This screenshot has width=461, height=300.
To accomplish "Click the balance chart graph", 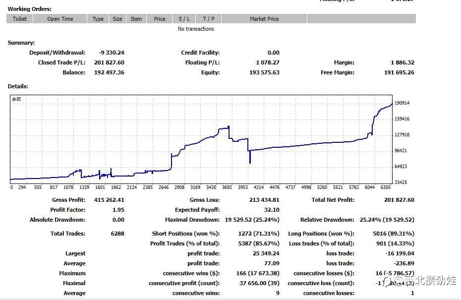I will point(201,139).
